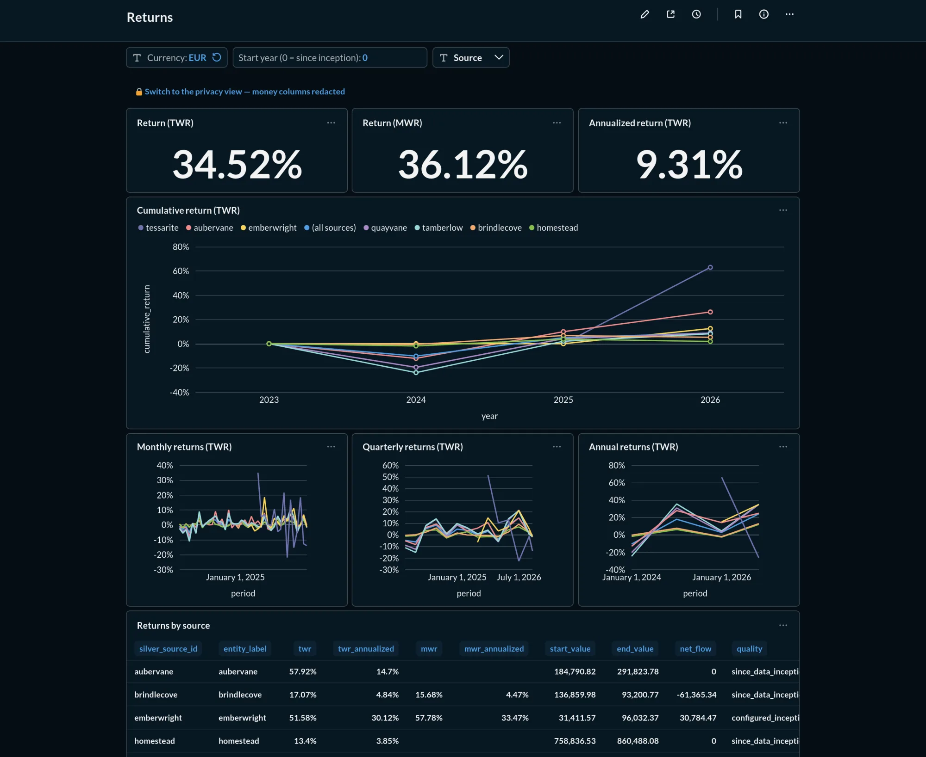Open the header three-dot more menu

tap(790, 14)
